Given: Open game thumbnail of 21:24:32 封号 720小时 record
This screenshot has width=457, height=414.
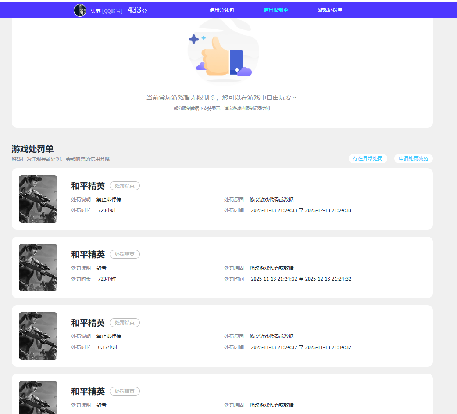Looking at the screenshot, I should click(38, 267).
